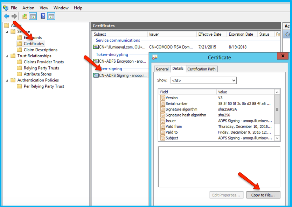The width and height of the screenshot is (292, 207).
Task: Select the ADFS Signing certificate entry
Action: click(x=120, y=75)
